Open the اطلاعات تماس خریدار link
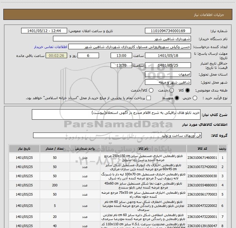The image size is (236, 228). pyautogui.click(x=51, y=47)
